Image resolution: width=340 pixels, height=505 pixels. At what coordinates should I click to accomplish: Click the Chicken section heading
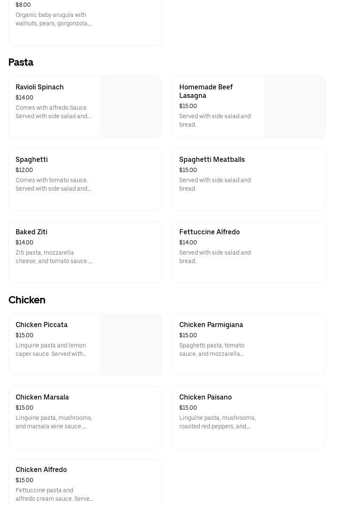[x=27, y=300]
